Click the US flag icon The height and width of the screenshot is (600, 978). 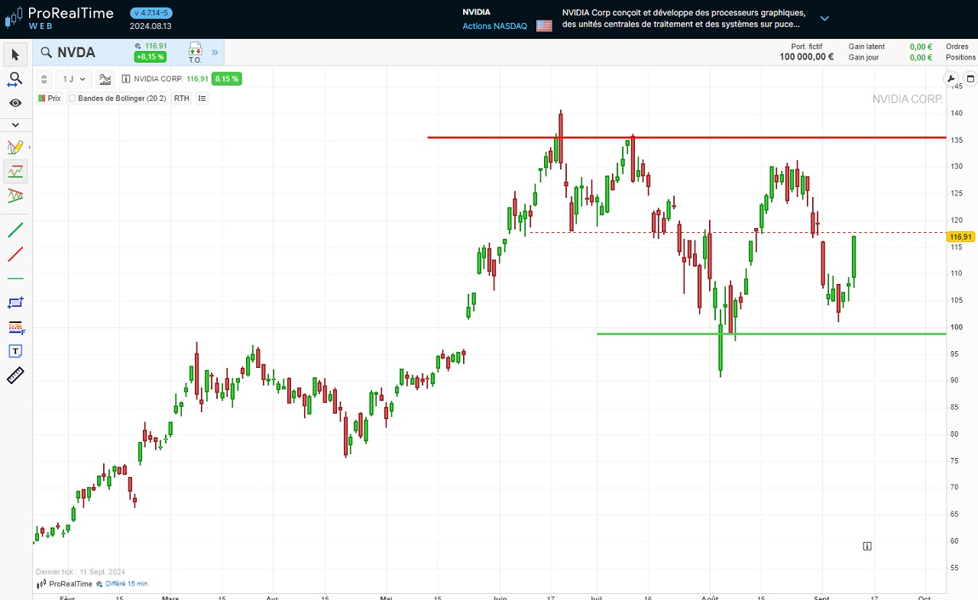(544, 26)
